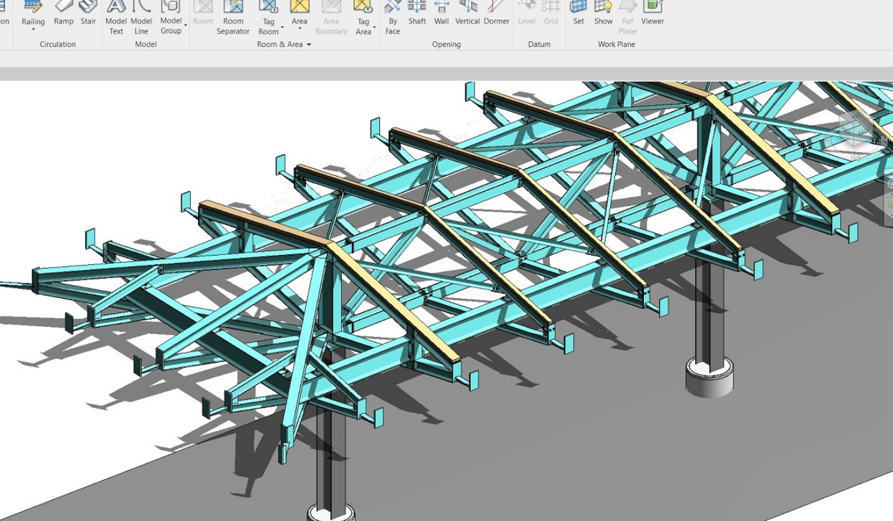Choose the Ramp tool
The height and width of the screenshot is (521, 893).
coord(63,13)
